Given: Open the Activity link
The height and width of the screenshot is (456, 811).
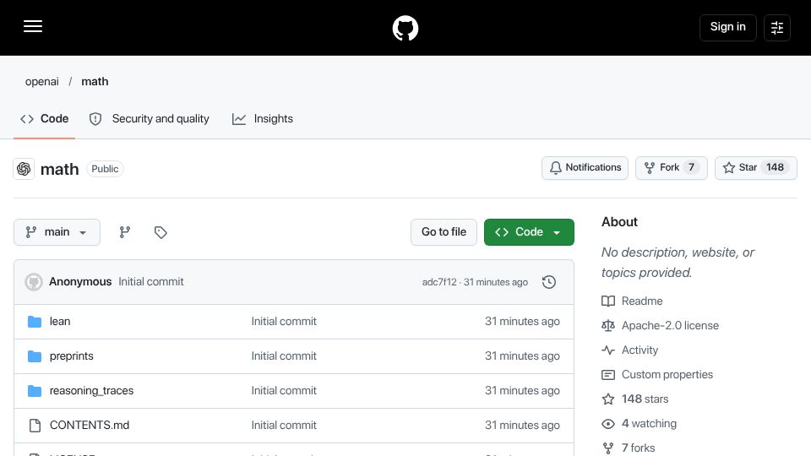Looking at the screenshot, I should [x=640, y=350].
